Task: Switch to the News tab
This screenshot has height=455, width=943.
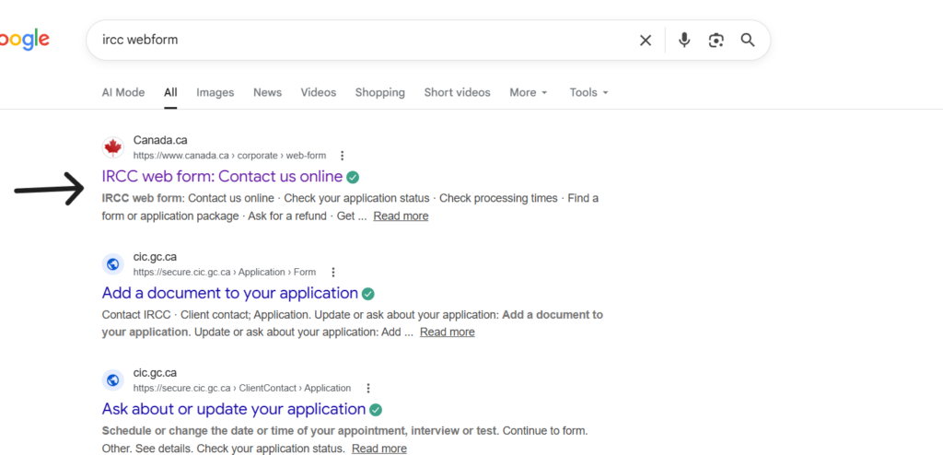Action: 267,92
